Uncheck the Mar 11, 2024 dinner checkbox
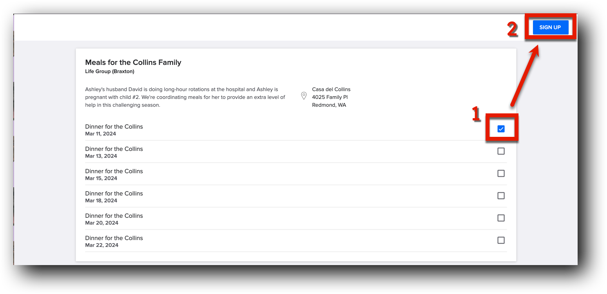 (x=501, y=129)
